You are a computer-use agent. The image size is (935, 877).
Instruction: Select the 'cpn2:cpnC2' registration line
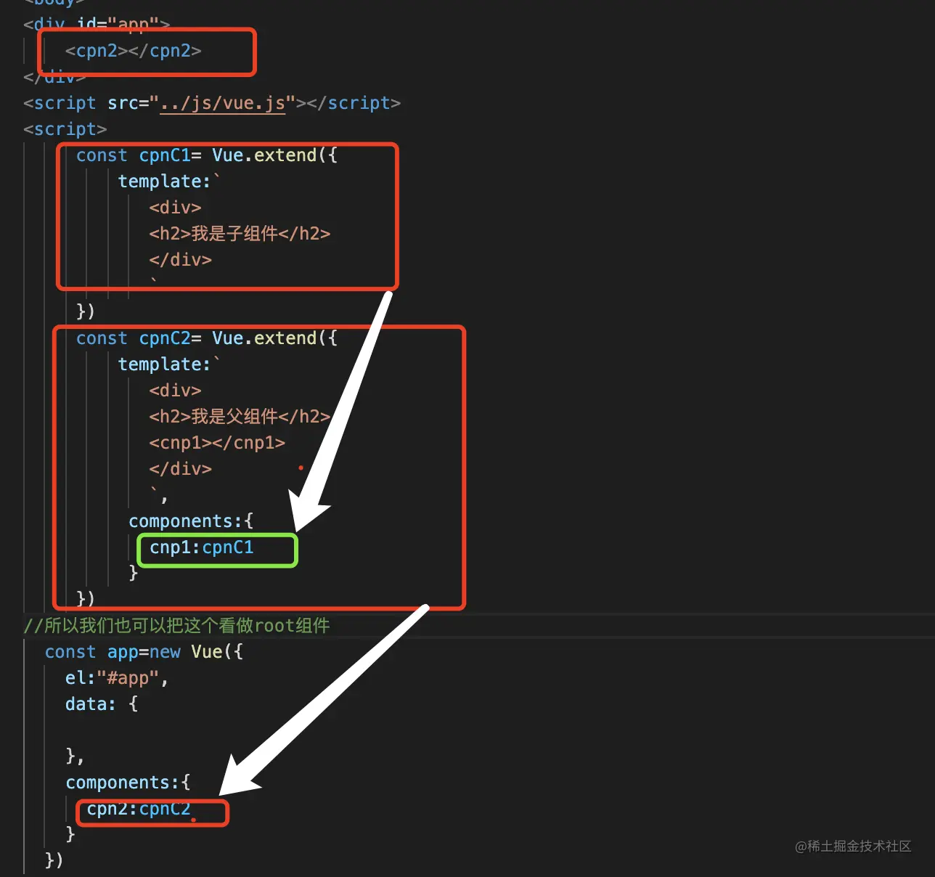pos(139,809)
